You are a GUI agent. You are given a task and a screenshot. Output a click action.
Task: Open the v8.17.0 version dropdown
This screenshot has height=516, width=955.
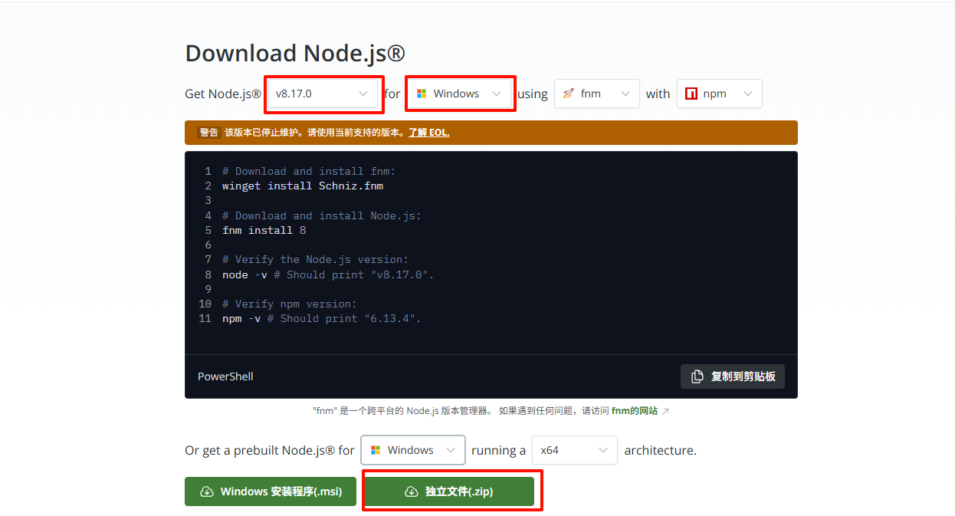323,94
